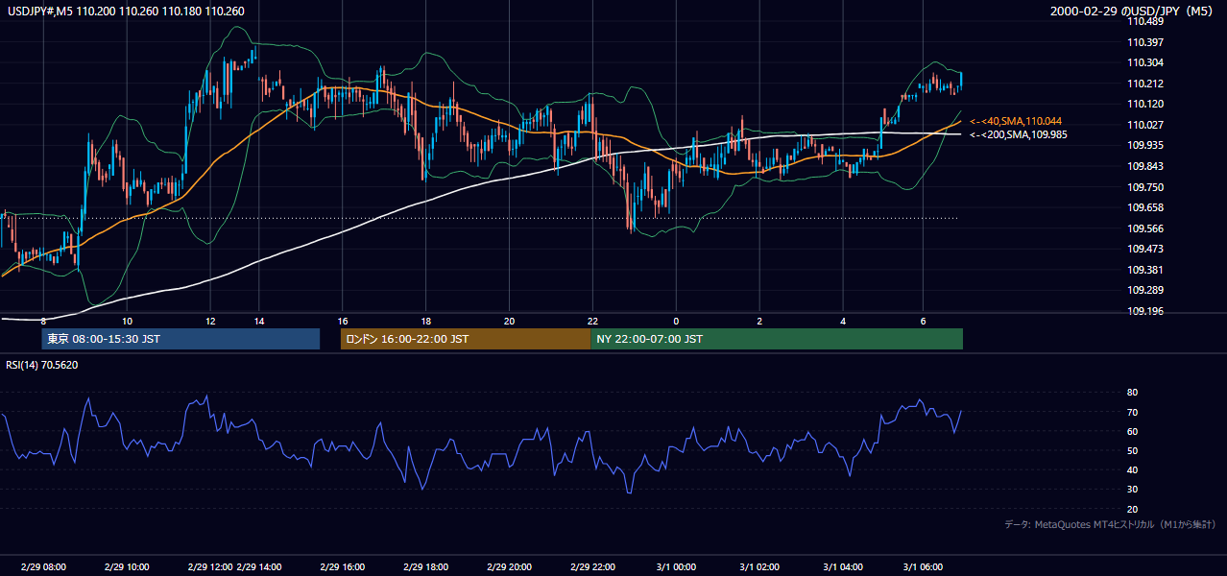Click hour tick 18 under the price chart
The image size is (1227, 576).
(x=426, y=321)
